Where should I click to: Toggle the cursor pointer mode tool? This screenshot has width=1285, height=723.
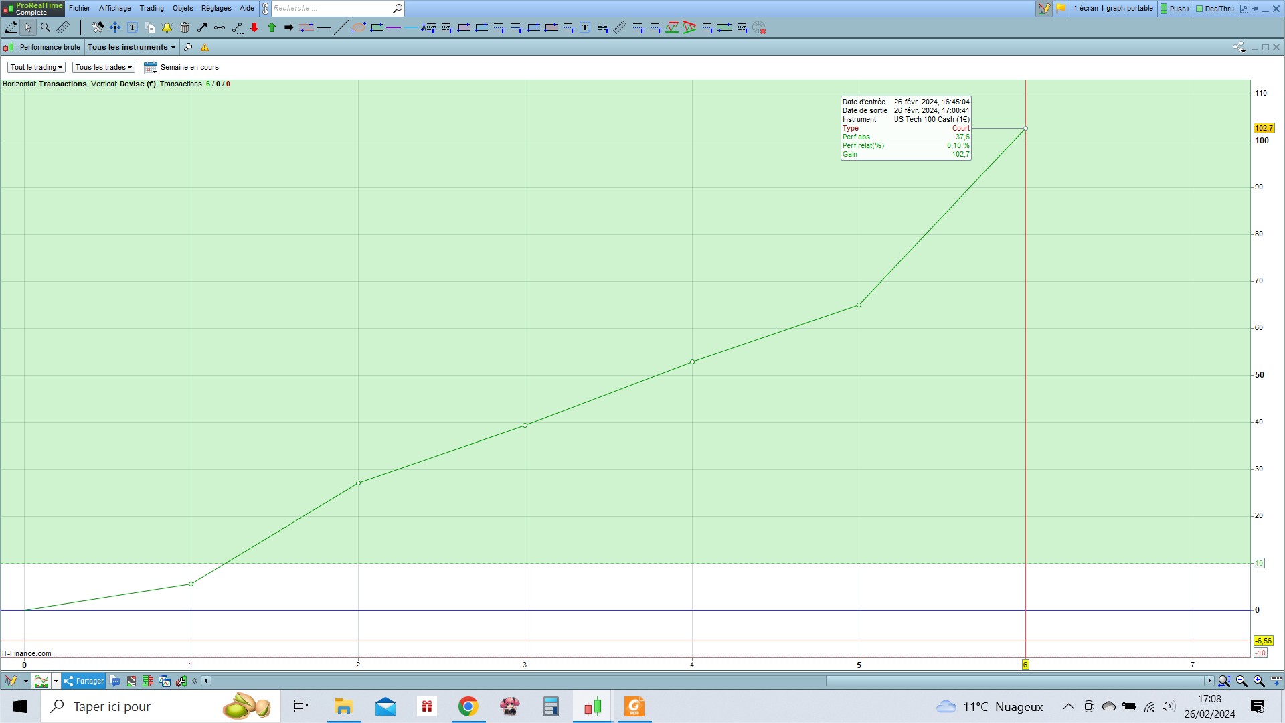click(27, 27)
